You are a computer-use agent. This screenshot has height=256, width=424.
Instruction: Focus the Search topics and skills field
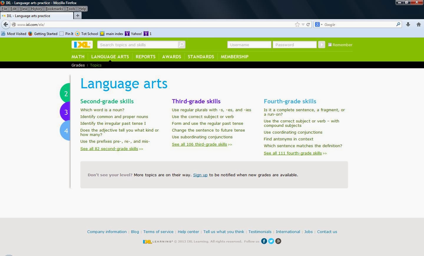[x=138, y=45]
